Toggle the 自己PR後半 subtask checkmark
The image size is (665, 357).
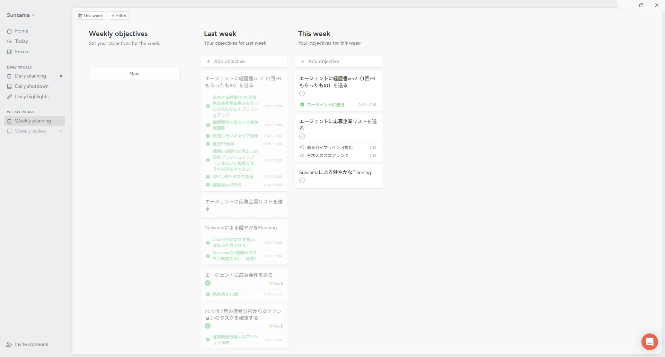pyautogui.click(x=208, y=144)
